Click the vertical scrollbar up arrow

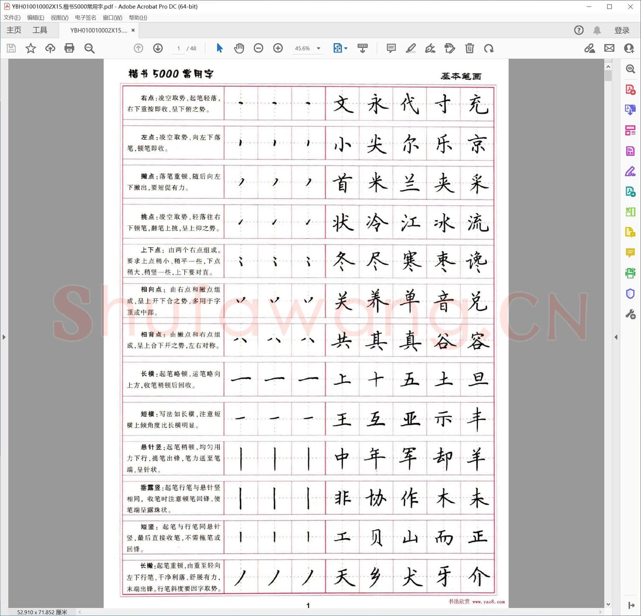(x=608, y=67)
